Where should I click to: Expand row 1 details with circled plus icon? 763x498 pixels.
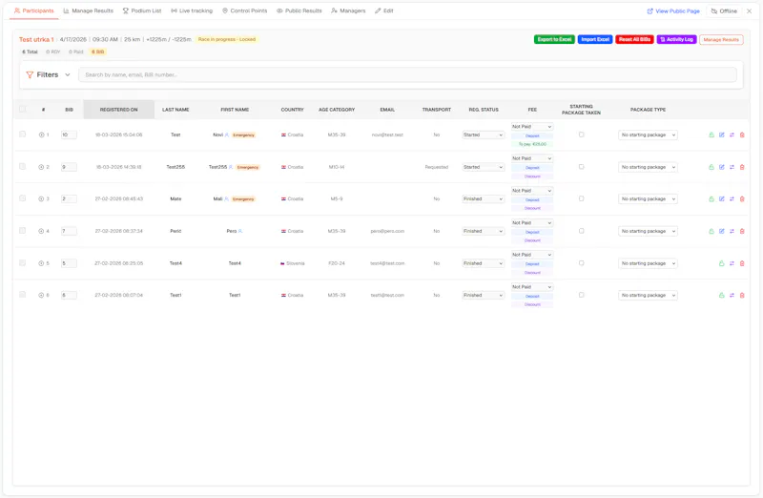(41, 135)
